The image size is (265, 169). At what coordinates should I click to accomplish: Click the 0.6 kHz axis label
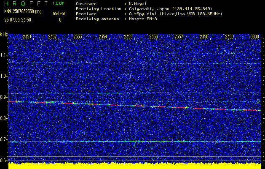(x=3, y=161)
